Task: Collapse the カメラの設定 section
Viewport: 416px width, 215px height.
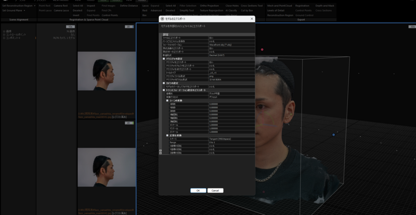Action: (164, 83)
